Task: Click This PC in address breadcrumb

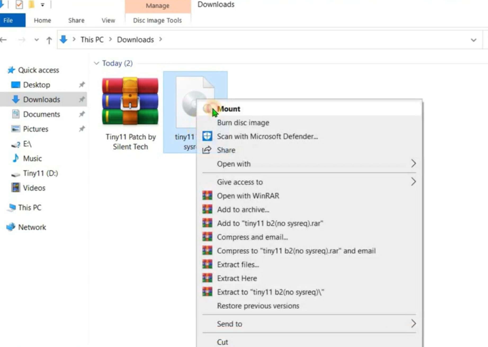Action: click(92, 40)
